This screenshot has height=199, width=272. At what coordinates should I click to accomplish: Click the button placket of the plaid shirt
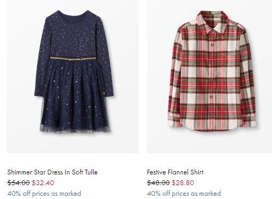(212, 78)
